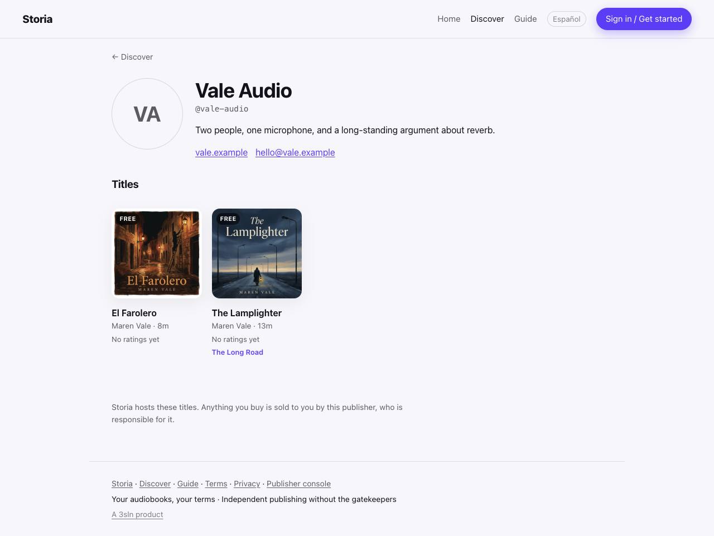This screenshot has height=536, width=714.
Task: Switch language with the Español toggle
Action: pyautogui.click(x=567, y=19)
